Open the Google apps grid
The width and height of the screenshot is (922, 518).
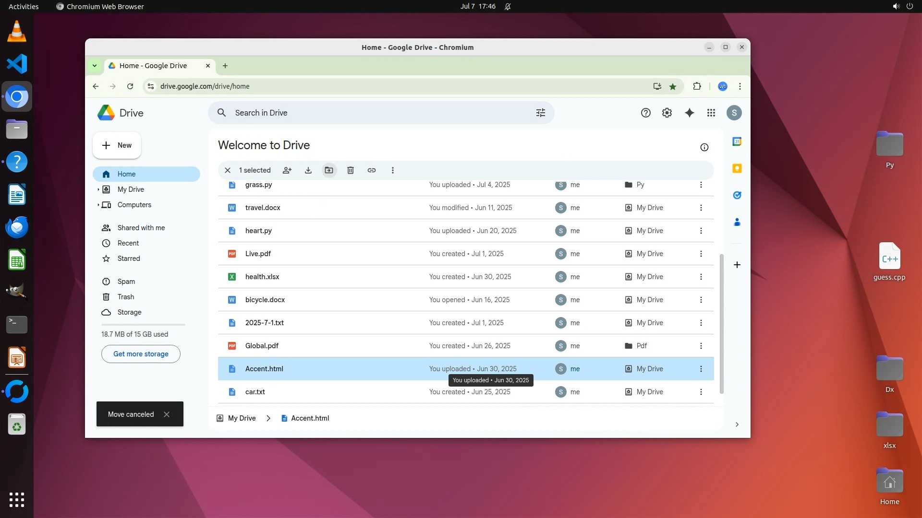(x=711, y=113)
